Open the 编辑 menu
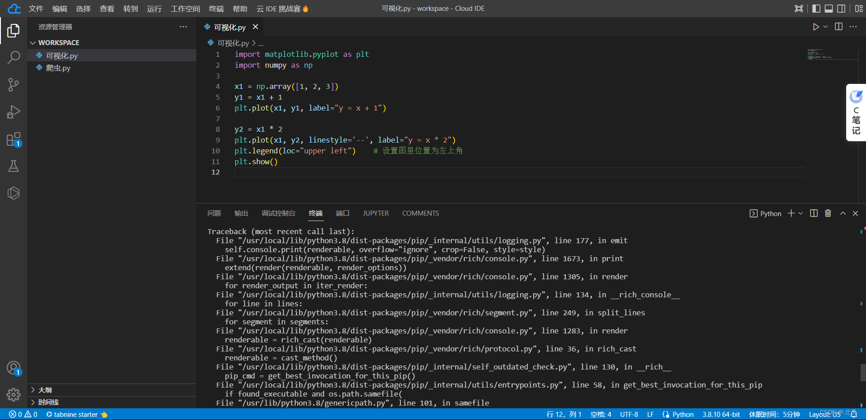The image size is (866, 420). 60,9
